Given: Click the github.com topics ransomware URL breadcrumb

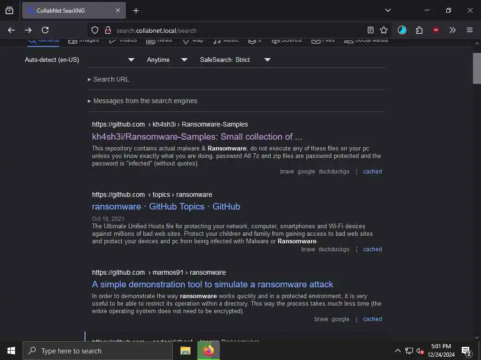Looking at the screenshot, I should pyautogui.click(x=152, y=195).
